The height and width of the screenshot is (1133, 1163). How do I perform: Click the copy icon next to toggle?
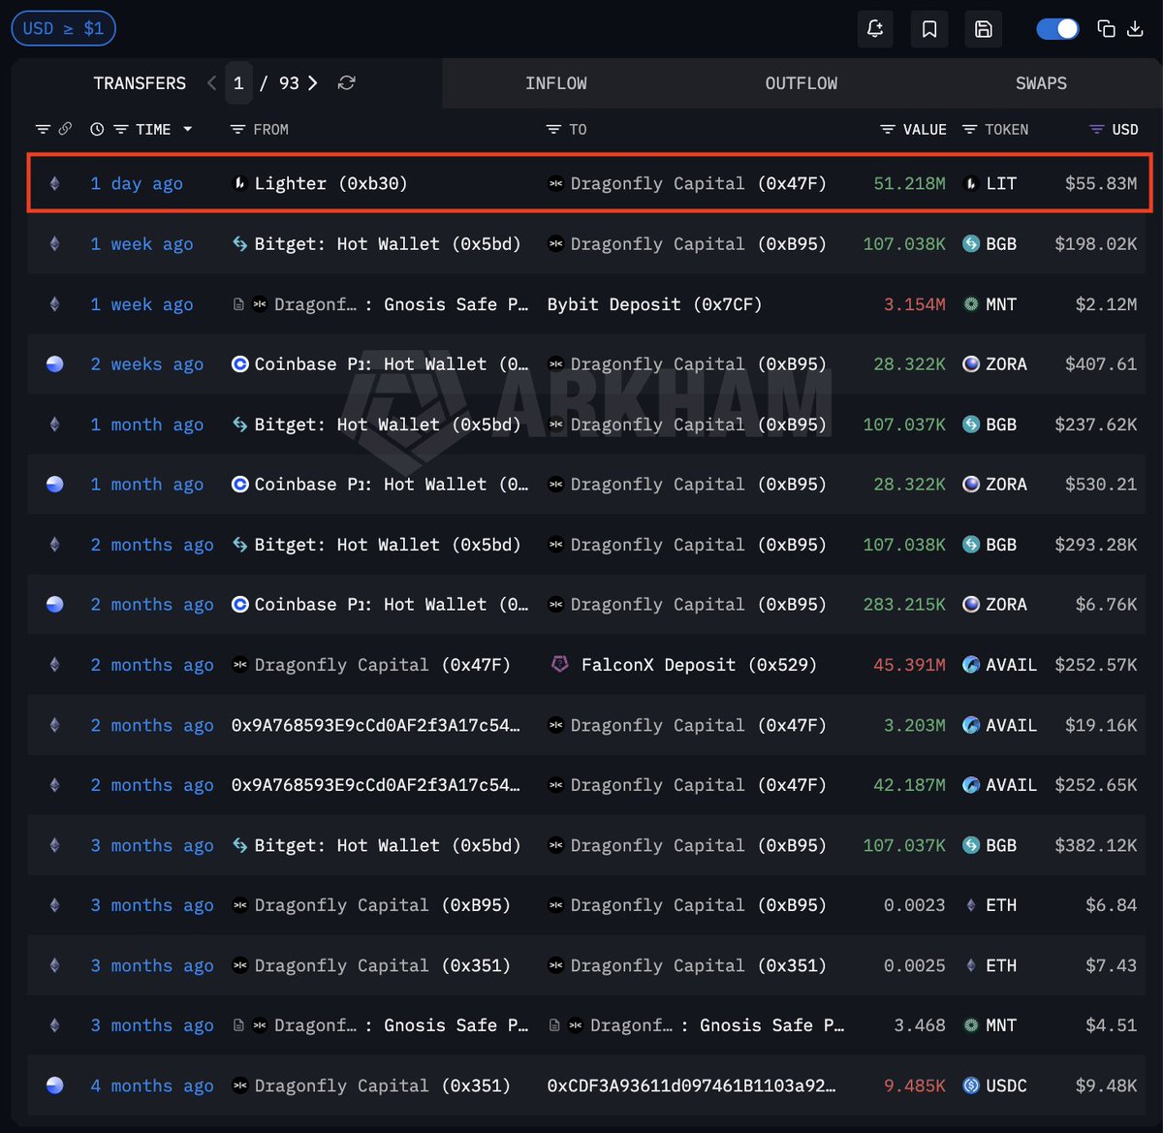1106,28
